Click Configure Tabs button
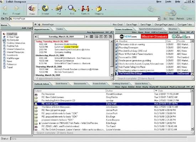 185,25
